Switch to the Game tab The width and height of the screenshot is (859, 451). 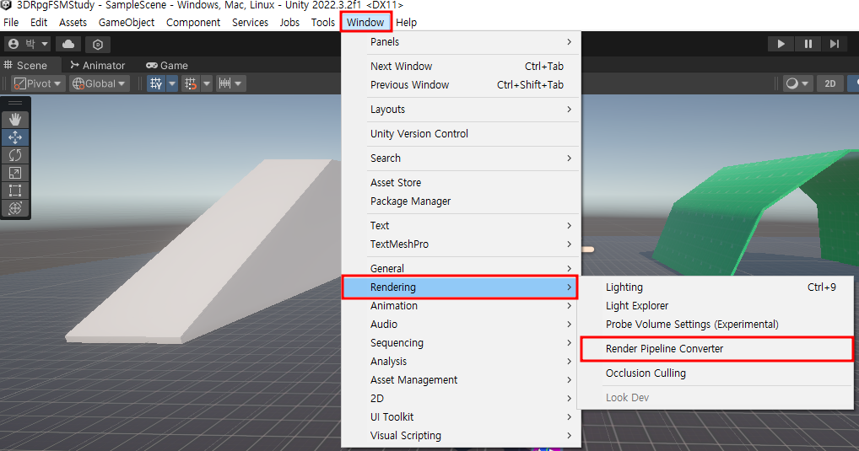coord(167,65)
